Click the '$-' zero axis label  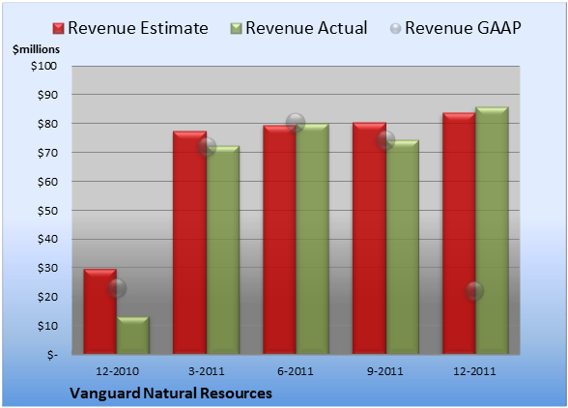pos(52,355)
